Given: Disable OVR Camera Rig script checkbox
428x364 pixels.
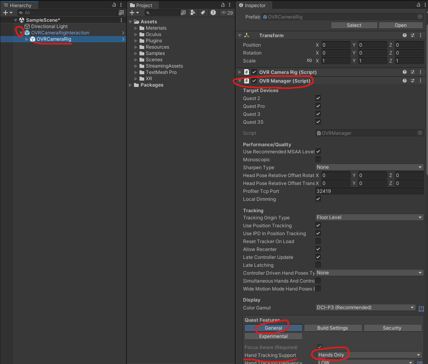Looking at the screenshot, I should (254, 72).
